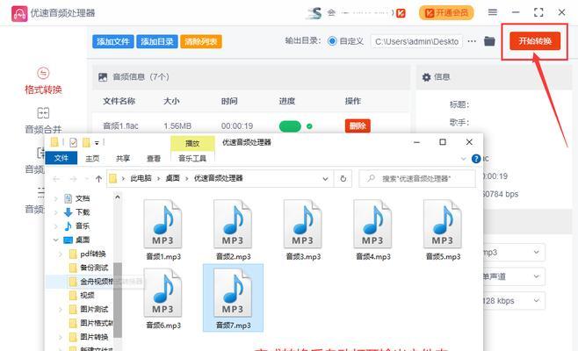Image resolution: width=578 pixels, height=351 pixels.
Task: Click the navigation pane vertical scrollbar
Action: (x=118, y=300)
